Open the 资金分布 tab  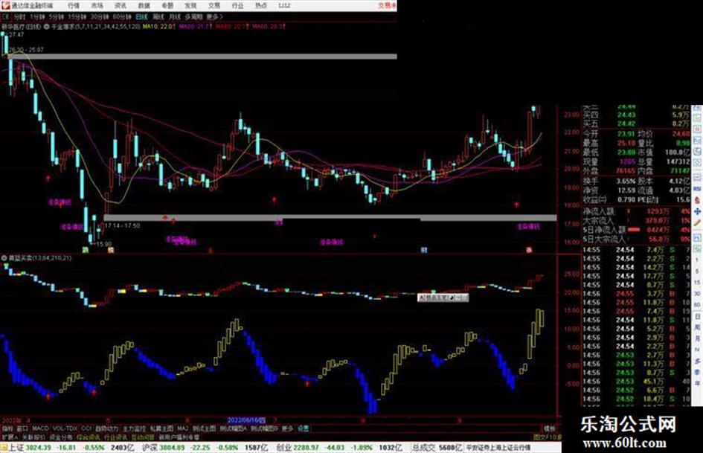click(x=61, y=437)
